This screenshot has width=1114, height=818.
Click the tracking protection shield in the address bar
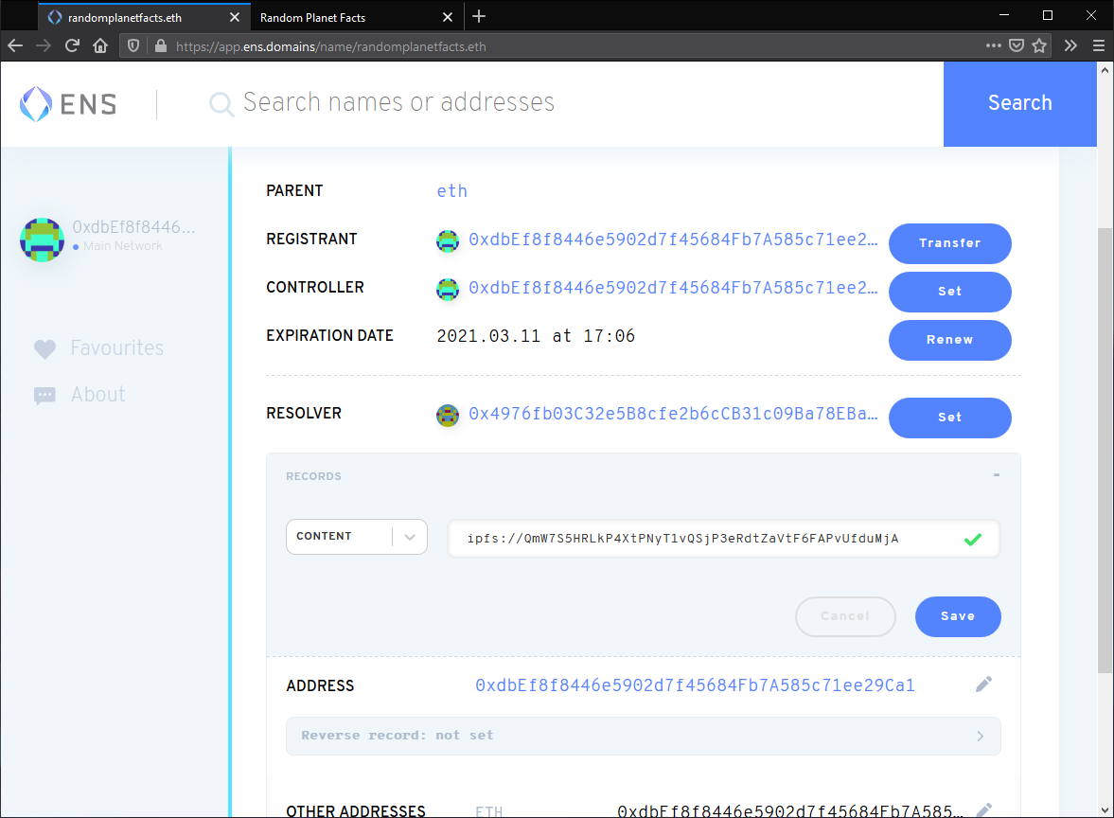pos(133,45)
